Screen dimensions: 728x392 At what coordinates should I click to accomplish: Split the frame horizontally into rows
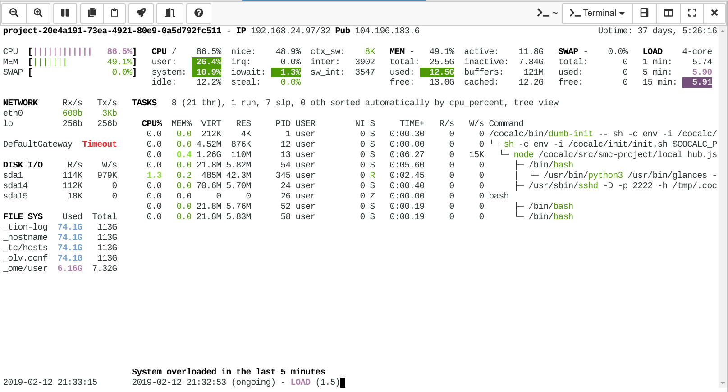pos(644,13)
